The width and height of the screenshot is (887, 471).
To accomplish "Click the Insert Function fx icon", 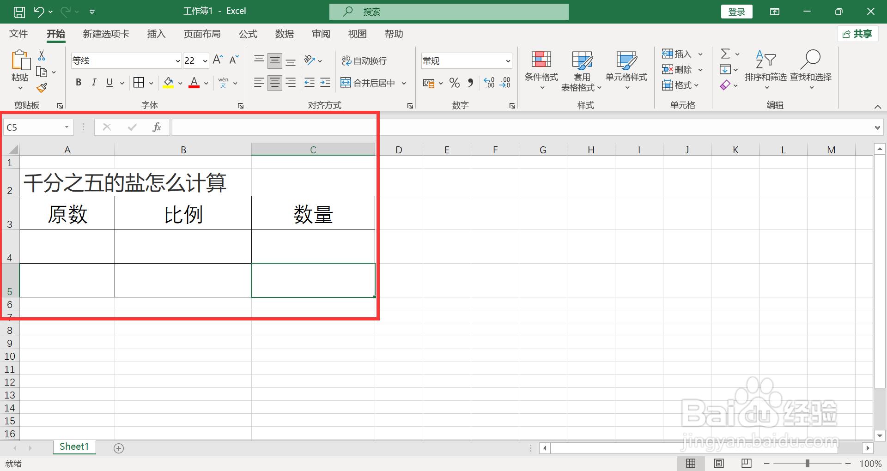I will 157,127.
